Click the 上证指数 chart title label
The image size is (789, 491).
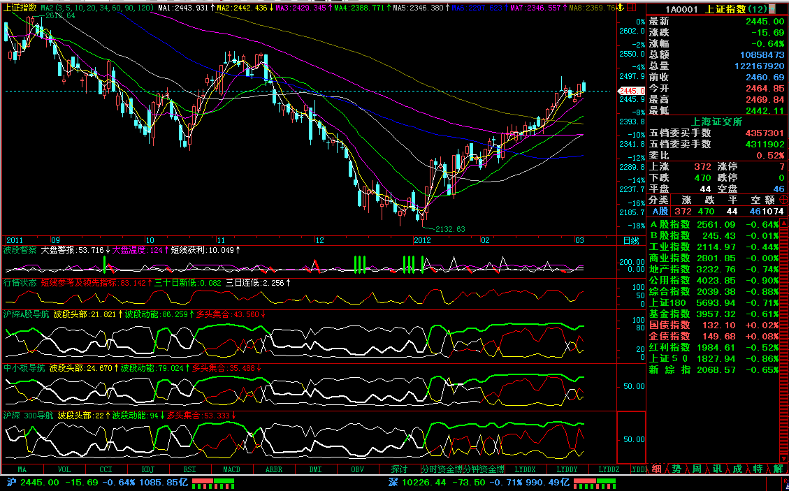(20, 7)
